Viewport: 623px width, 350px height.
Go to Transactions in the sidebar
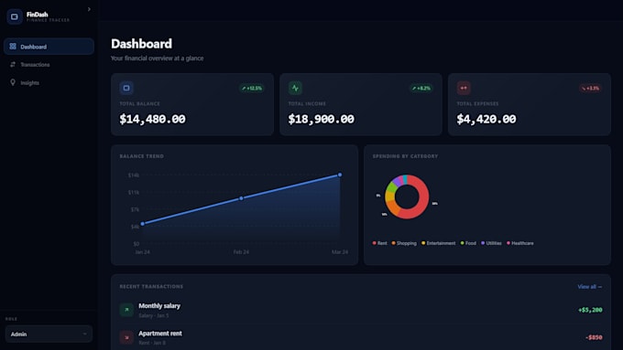[49, 64]
